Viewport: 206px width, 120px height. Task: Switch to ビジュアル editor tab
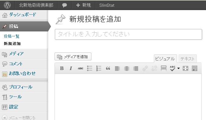click(165, 59)
